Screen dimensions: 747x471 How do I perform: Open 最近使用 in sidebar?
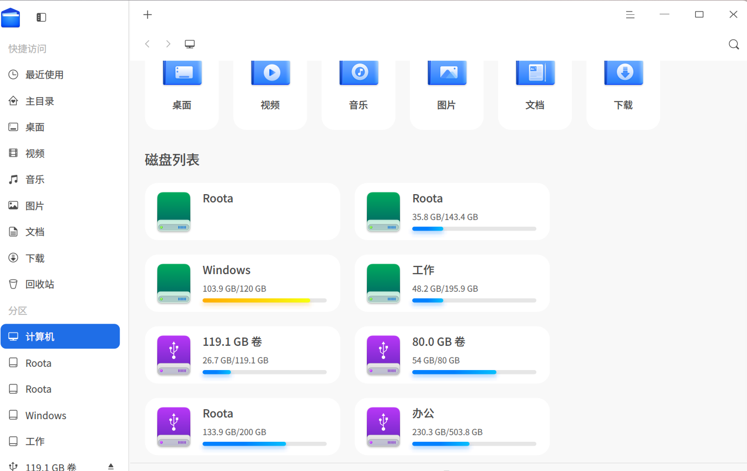click(60, 75)
